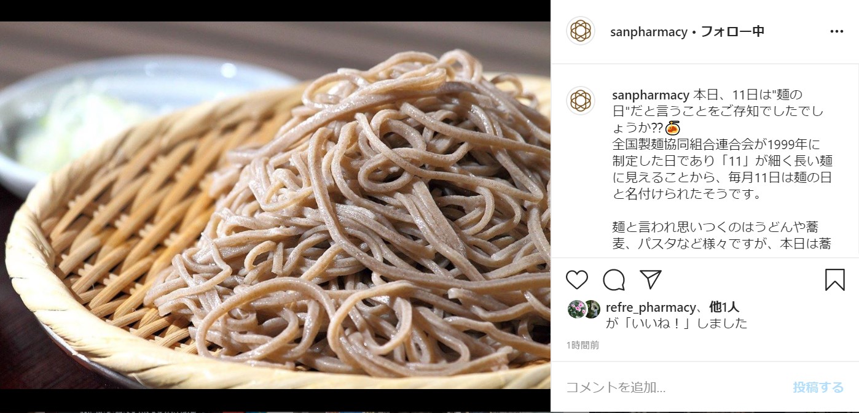Toggle the フォロー中 following status
Viewport: 859px width, 413px height.
pyautogui.click(x=732, y=32)
